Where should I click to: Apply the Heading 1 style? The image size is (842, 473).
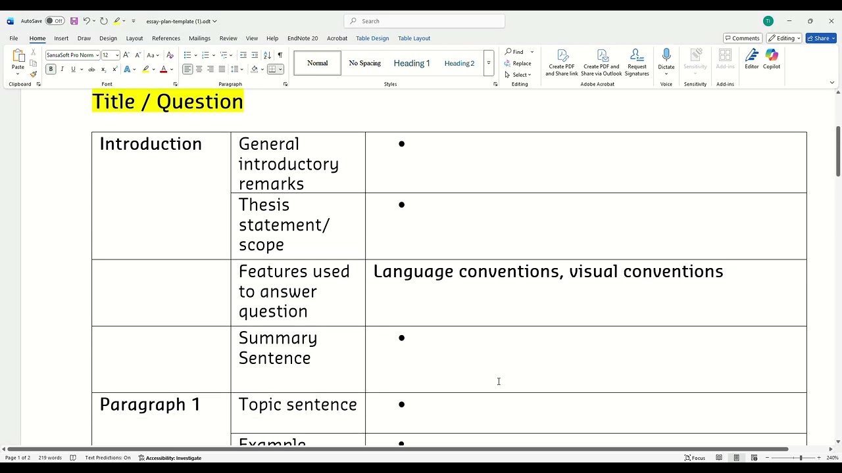click(412, 63)
